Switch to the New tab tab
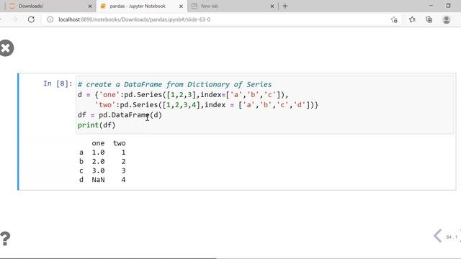This screenshot has width=461, height=259. [232, 6]
